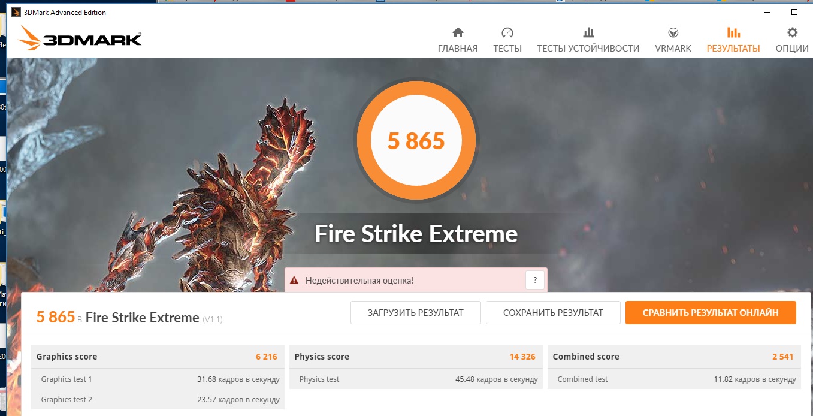
Task: Click the Graphics test 2 row
Action: pyautogui.click(x=158, y=399)
